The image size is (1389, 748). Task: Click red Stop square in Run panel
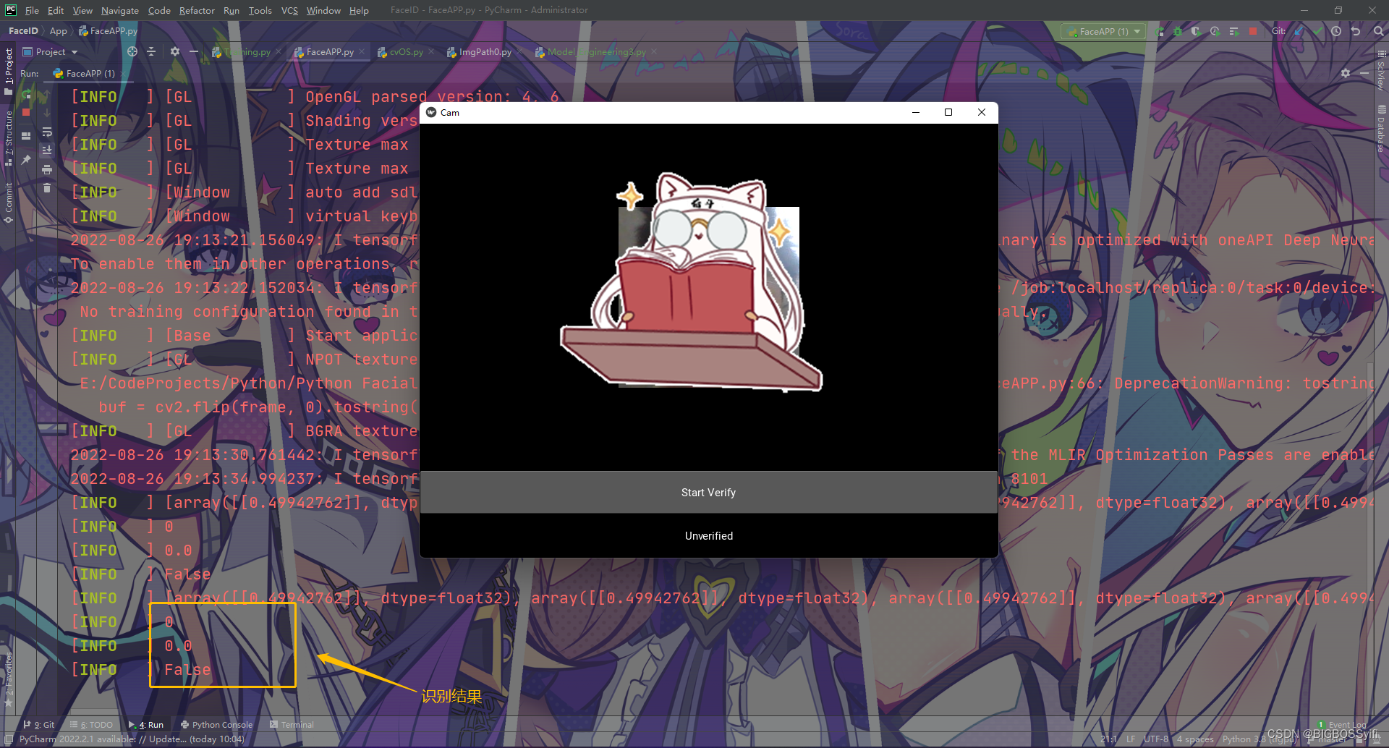pos(27,113)
